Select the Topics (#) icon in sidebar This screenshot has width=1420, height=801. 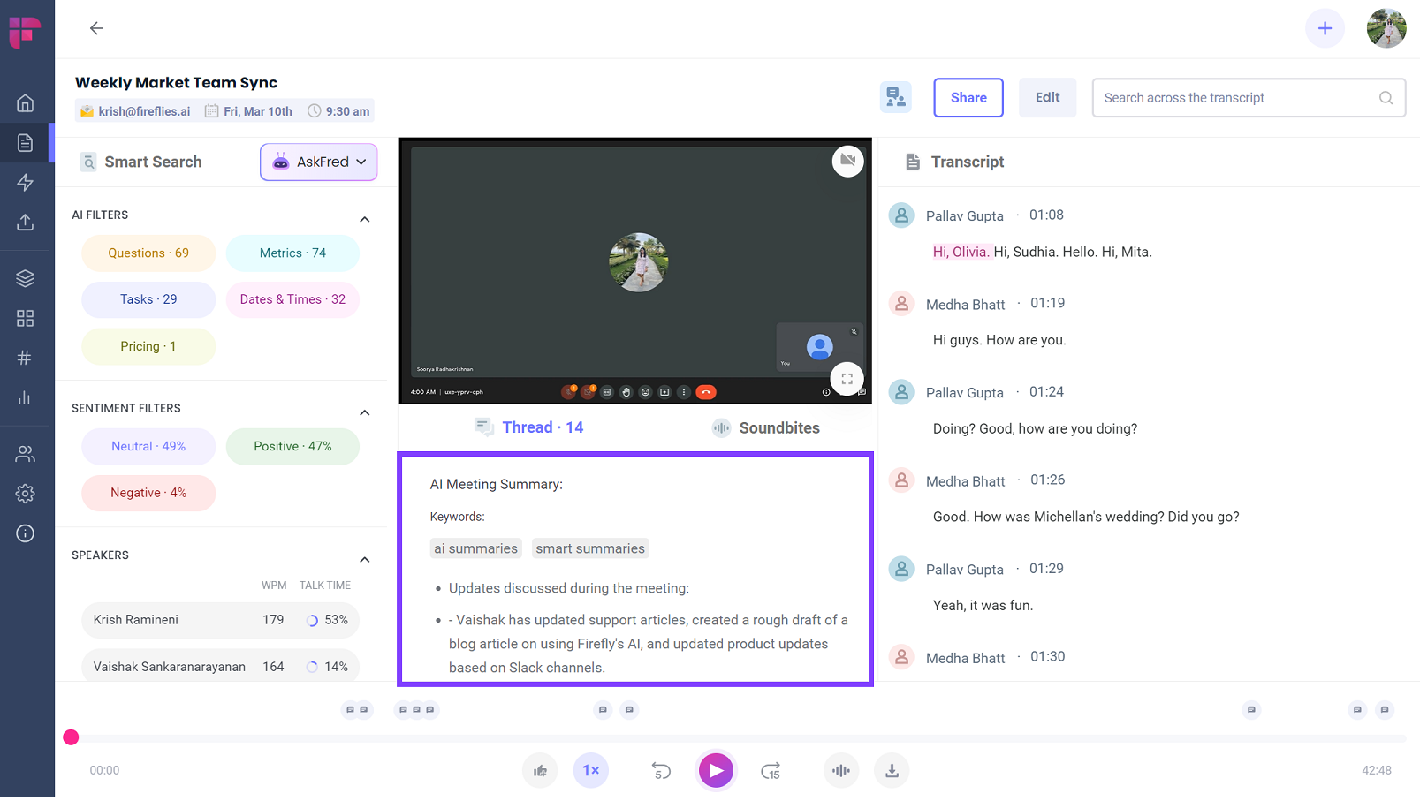pyautogui.click(x=26, y=358)
